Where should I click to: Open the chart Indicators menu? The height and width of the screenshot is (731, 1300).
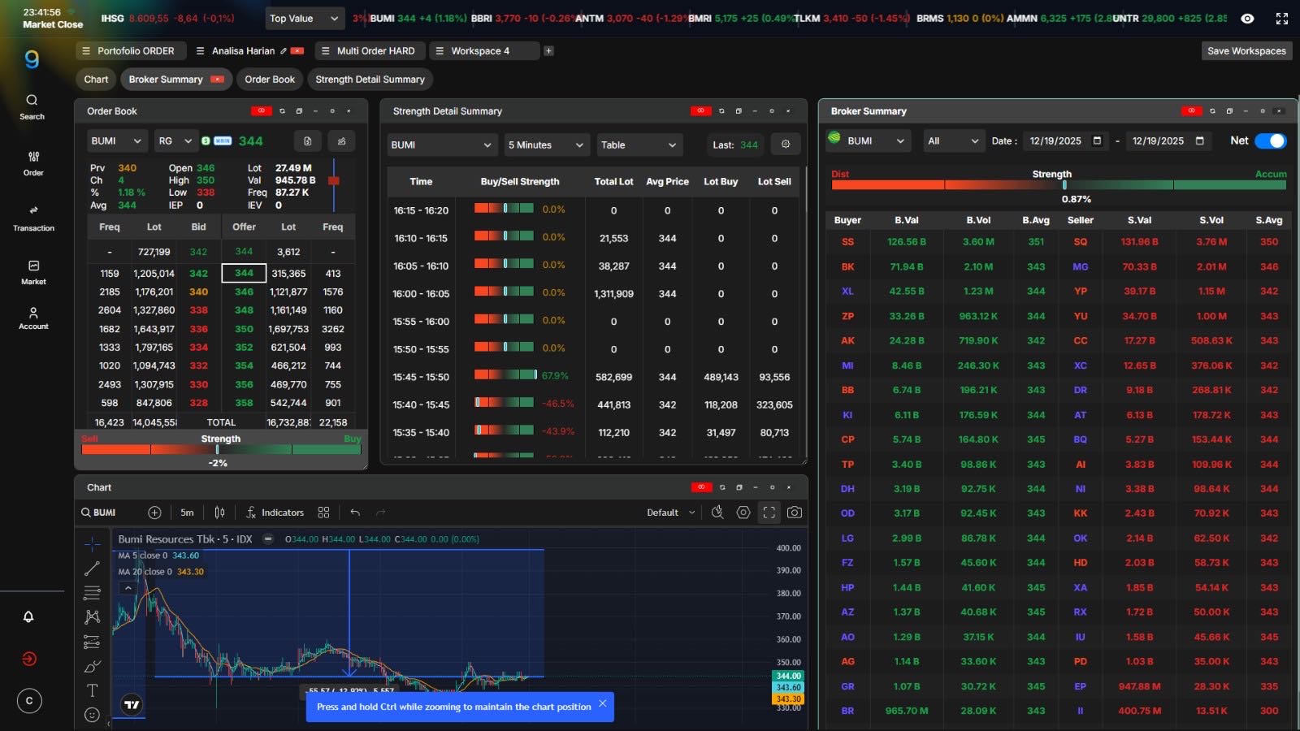275,513
